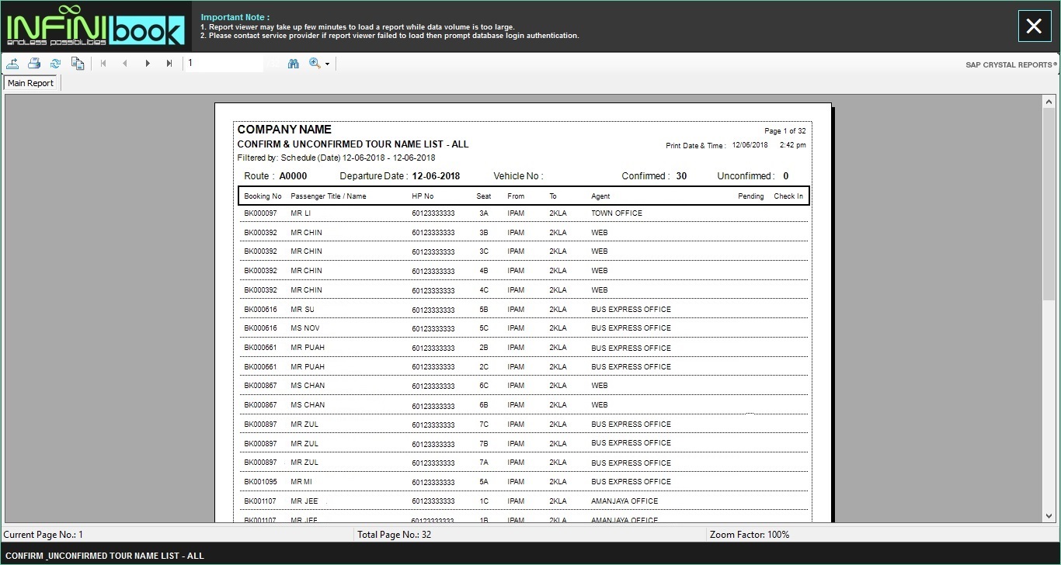Click seat '3B' in the list
This screenshot has height=565, width=1061.
click(484, 233)
